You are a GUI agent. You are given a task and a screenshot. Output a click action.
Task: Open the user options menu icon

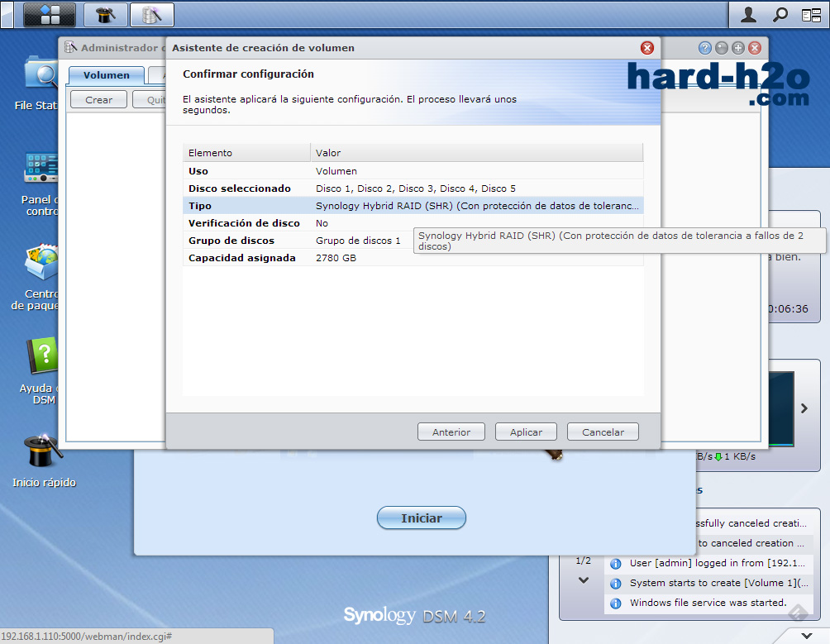748,14
